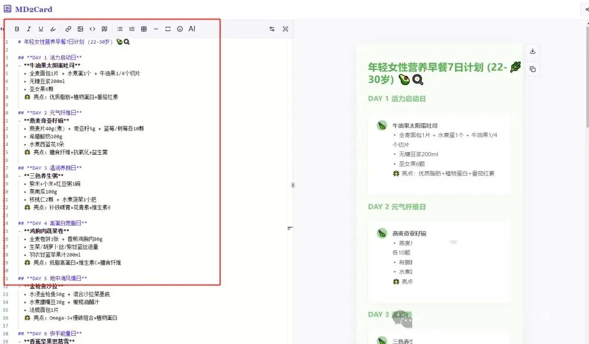589x344 pixels.
Task: Click '牛油果太阳蛋吐司' in the preview card
Action: 414,125
